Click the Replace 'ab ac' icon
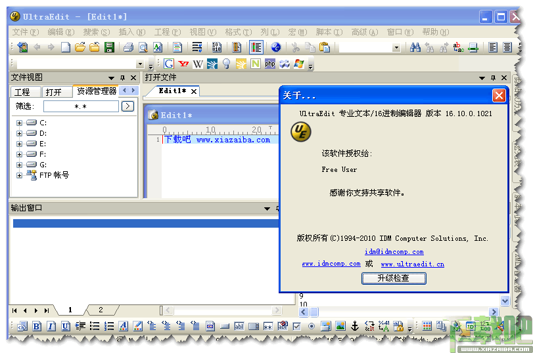Screen dimensions: 533x353 pos(458,47)
